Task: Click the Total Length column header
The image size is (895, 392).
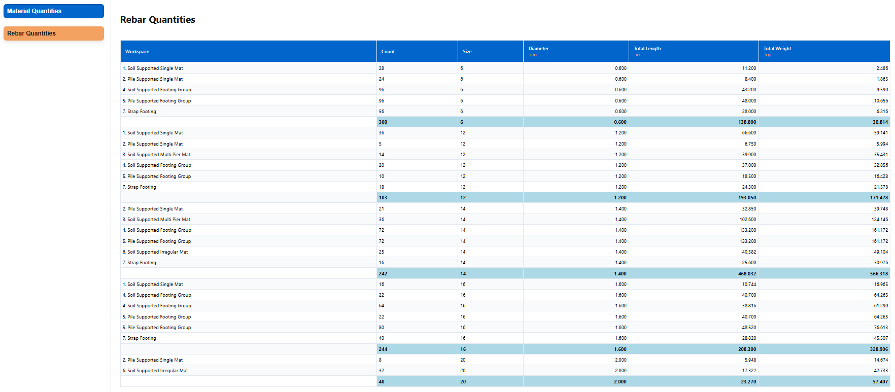Action: click(647, 49)
